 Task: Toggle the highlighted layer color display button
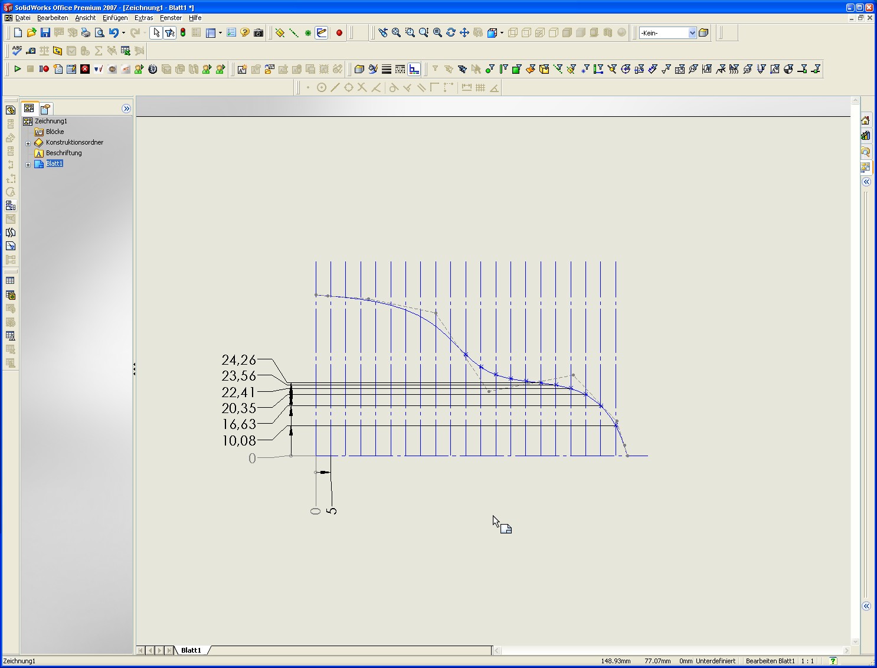click(414, 70)
